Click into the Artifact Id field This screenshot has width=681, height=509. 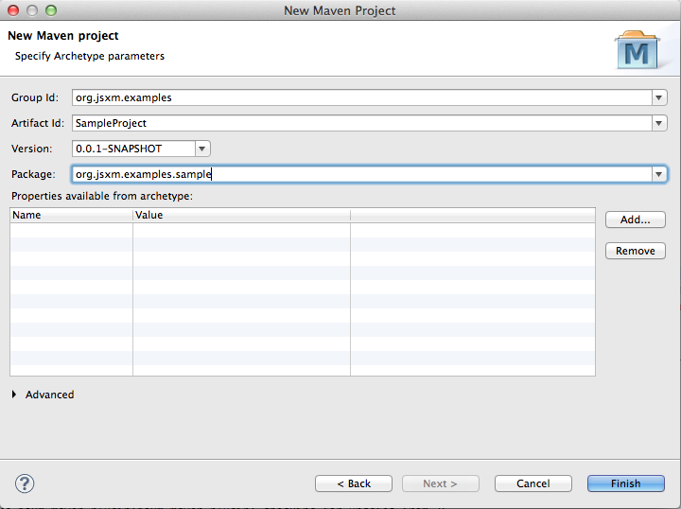click(x=359, y=123)
